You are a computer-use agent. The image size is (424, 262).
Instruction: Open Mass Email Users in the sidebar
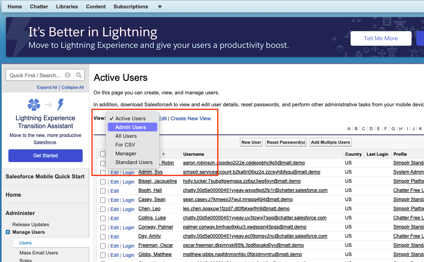[x=39, y=253]
